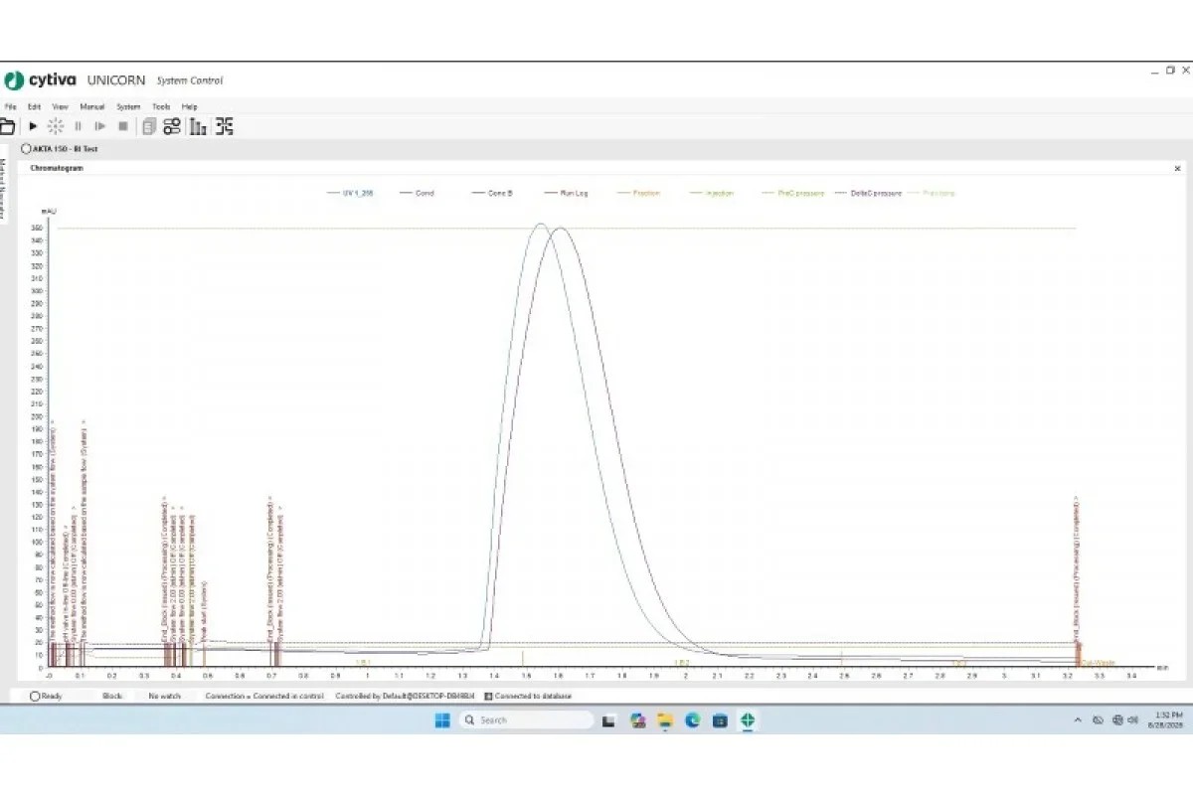The image size is (1193, 795).
Task: Open the UNICORN app taskbar icon
Action: coord(748,719)
